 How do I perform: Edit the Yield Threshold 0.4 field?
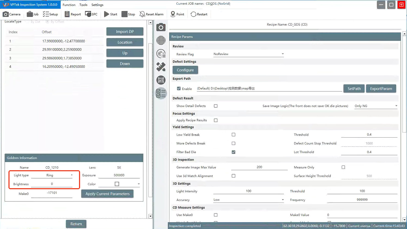(369, 135)
